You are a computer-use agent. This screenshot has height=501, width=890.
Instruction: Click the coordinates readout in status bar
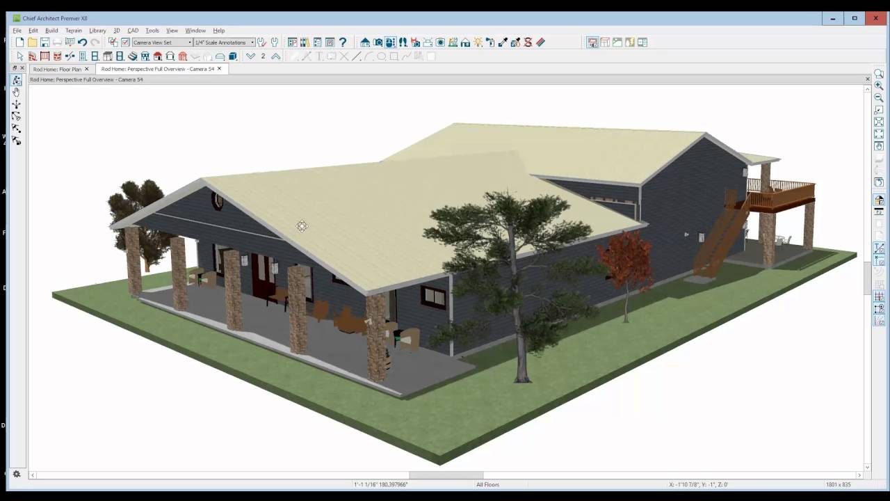(699, 484)
